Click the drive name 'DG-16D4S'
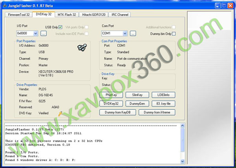The image size is (236, 168). tap(46, 95)
